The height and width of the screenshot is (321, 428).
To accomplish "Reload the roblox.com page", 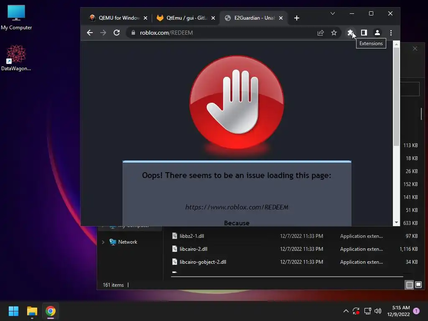I will point(117,33).
